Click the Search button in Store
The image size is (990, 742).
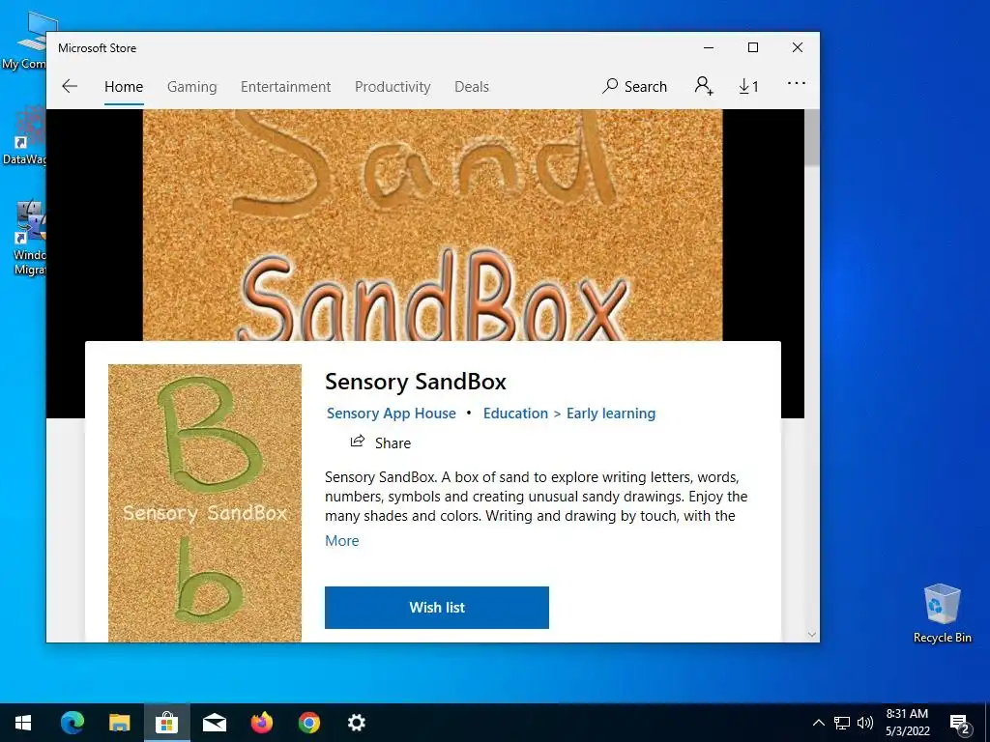634,86
